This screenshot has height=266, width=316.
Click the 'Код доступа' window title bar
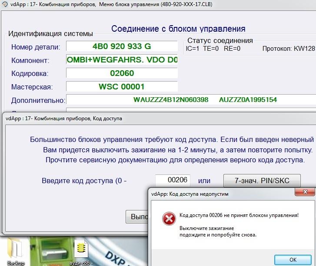click(x=159, y=118)
